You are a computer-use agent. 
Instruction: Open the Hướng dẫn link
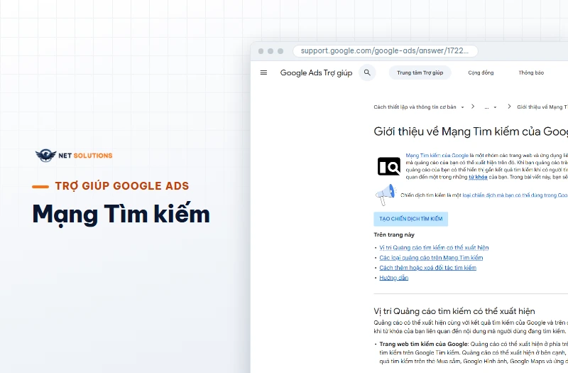tap(394, 278)
